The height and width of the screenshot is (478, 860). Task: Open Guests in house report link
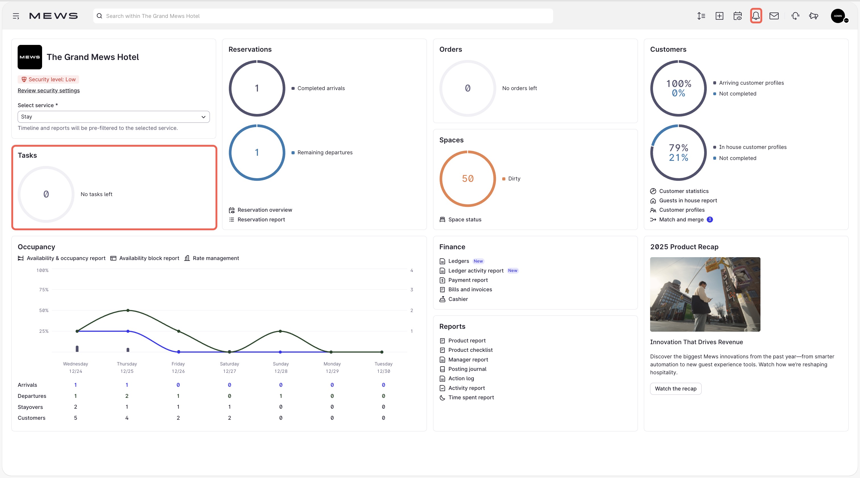[688, 200]
